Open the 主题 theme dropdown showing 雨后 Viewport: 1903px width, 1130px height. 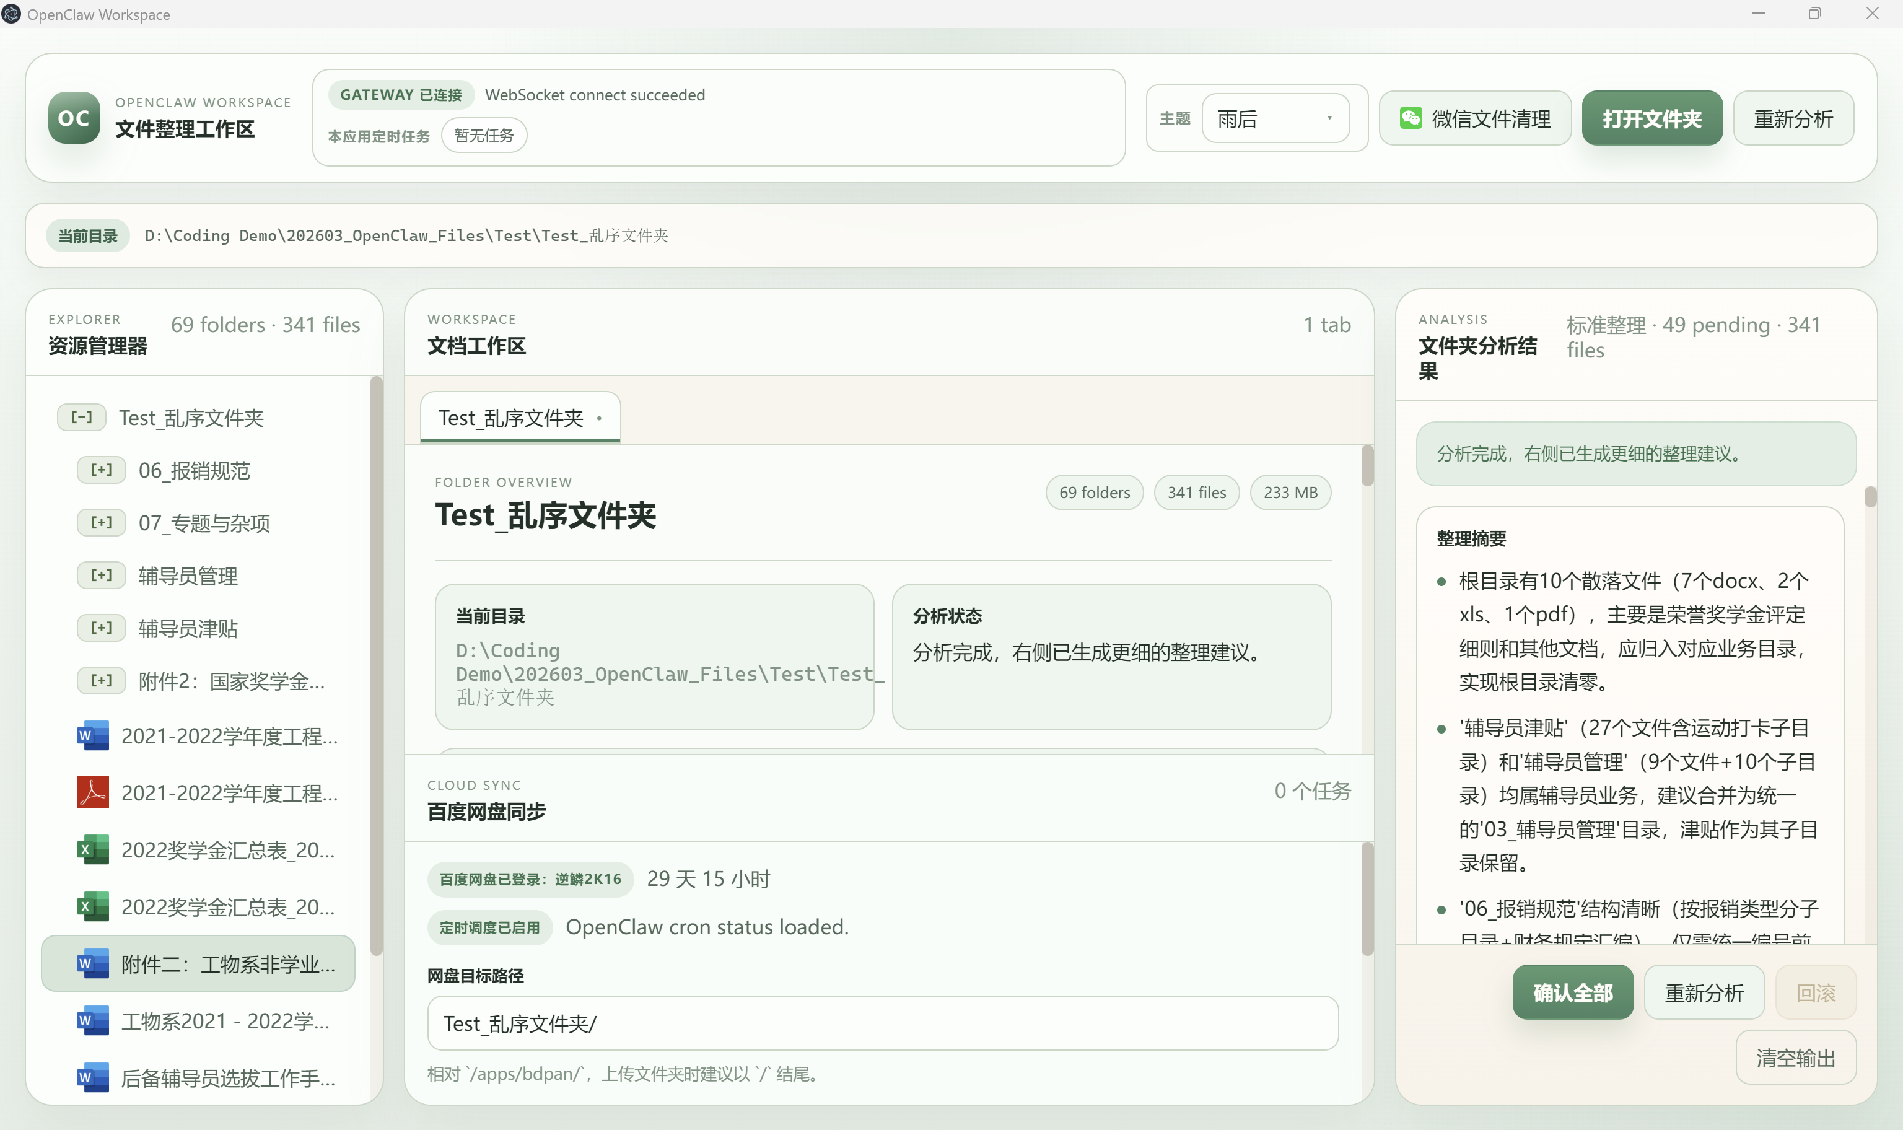point(1275,118)
